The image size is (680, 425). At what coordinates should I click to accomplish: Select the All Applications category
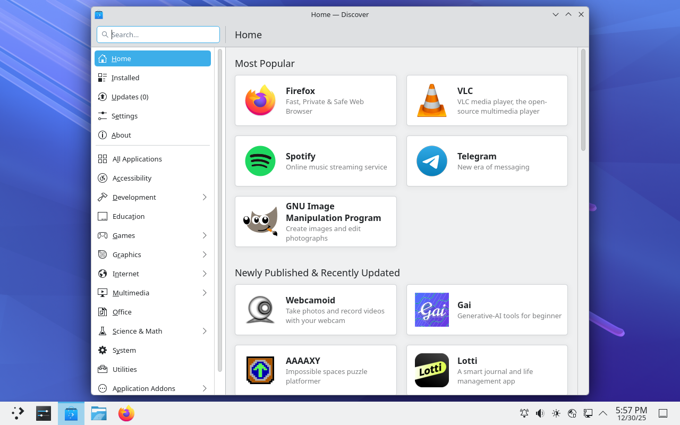[137, 159]
